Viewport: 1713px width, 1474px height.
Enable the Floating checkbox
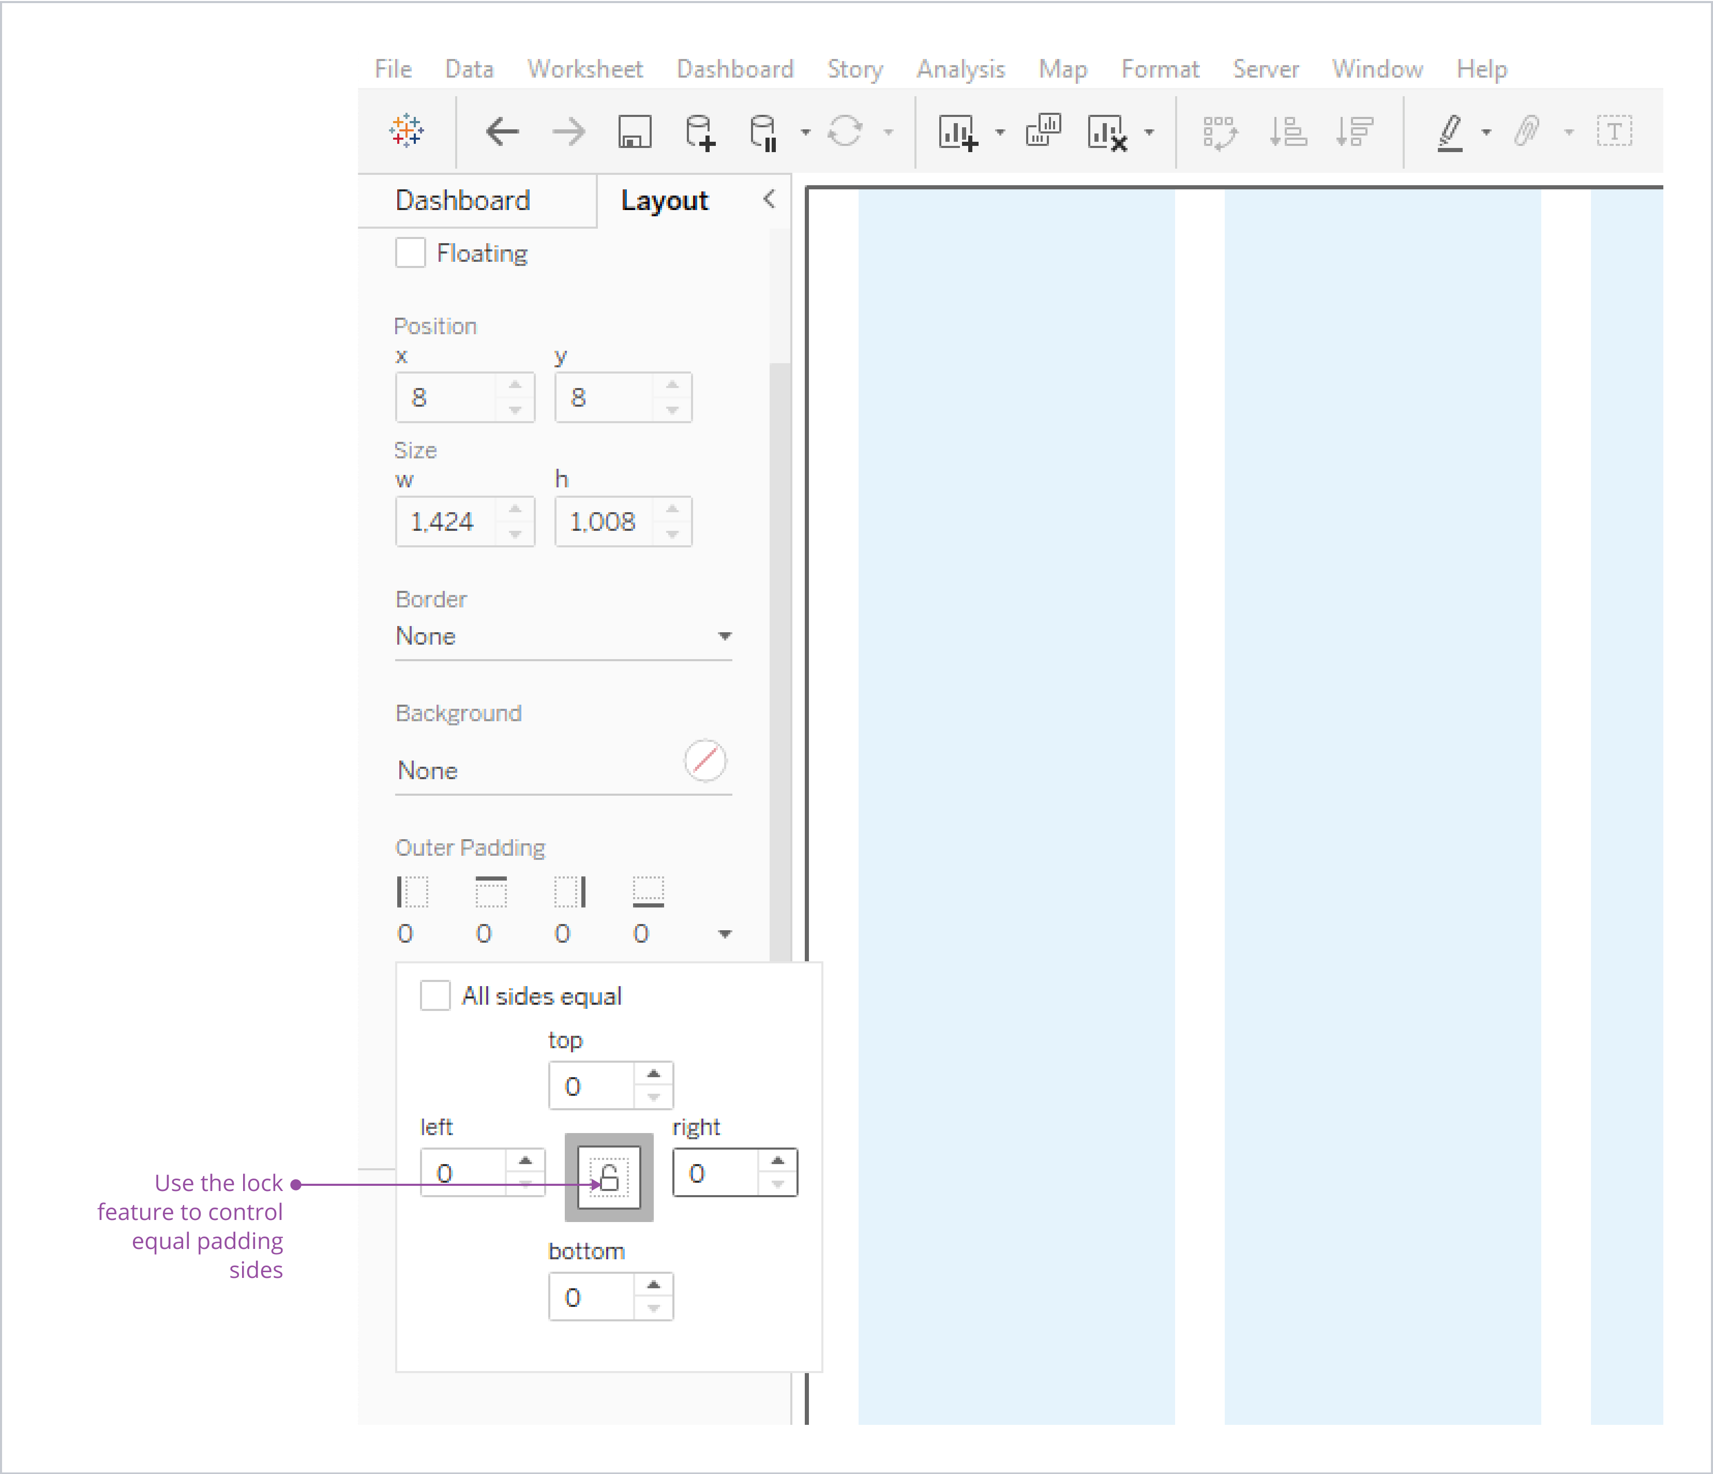pos(410,252)
